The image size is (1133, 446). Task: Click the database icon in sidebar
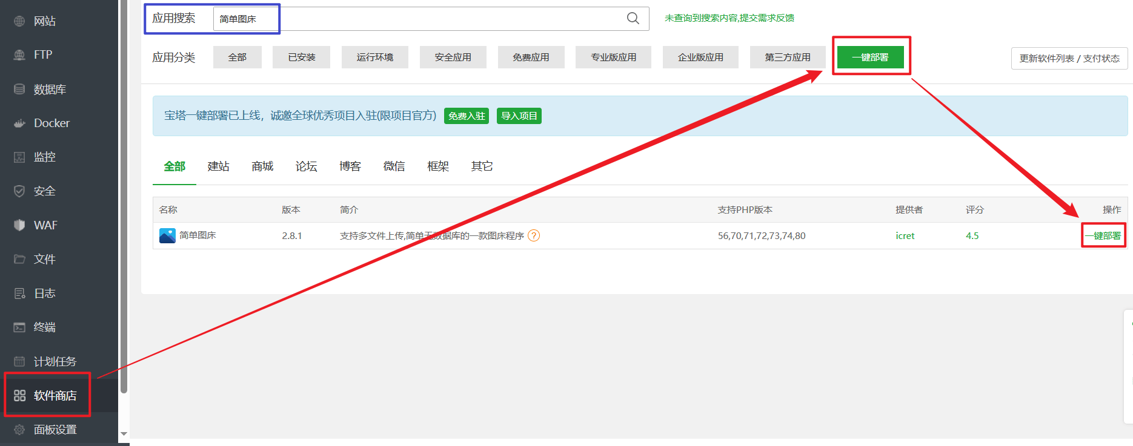pyautogui.click(x=19, y=90)
